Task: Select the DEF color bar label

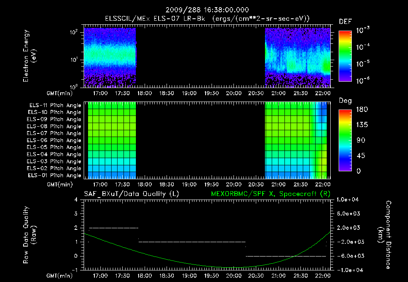Action: tap(345, 22)
